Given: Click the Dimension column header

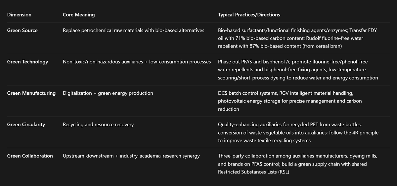Looking at the screenshot, I should click(19, 15).
